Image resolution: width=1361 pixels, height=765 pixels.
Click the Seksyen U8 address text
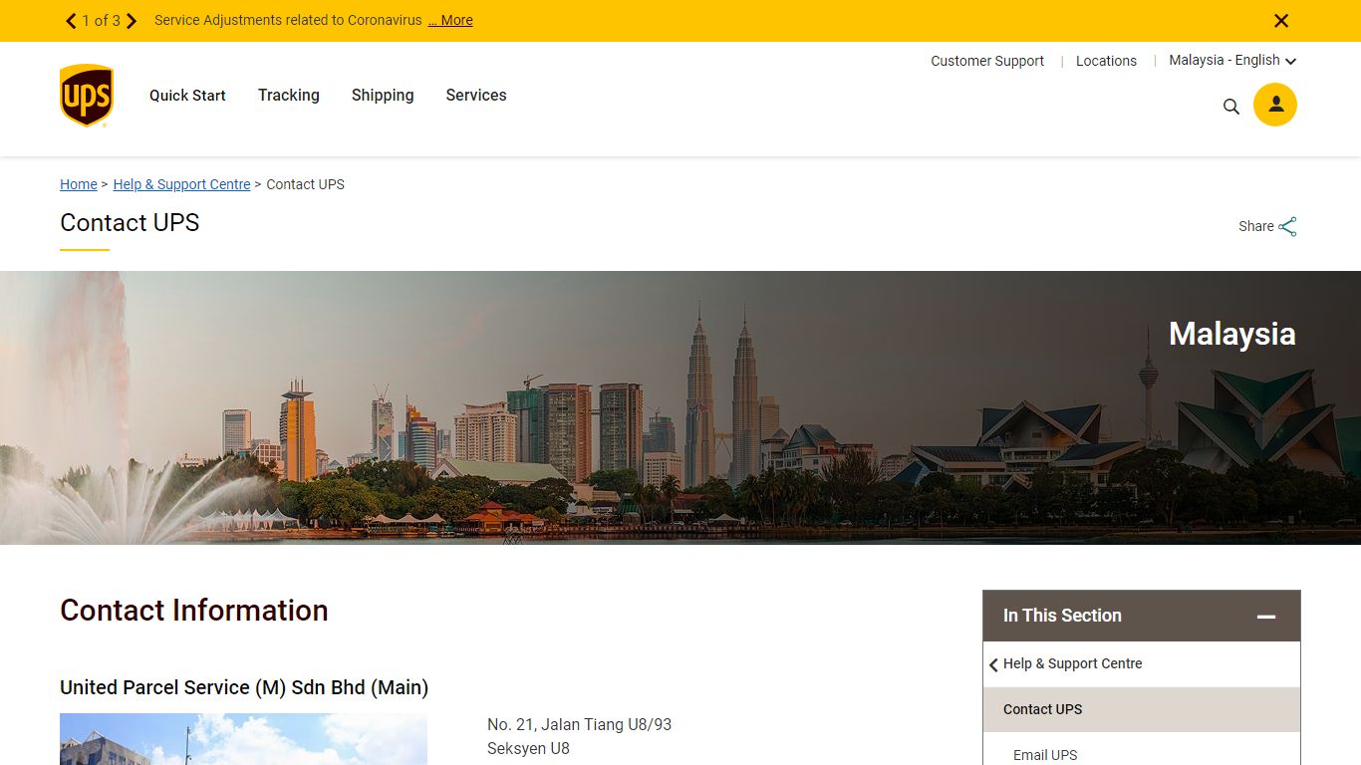528,749
